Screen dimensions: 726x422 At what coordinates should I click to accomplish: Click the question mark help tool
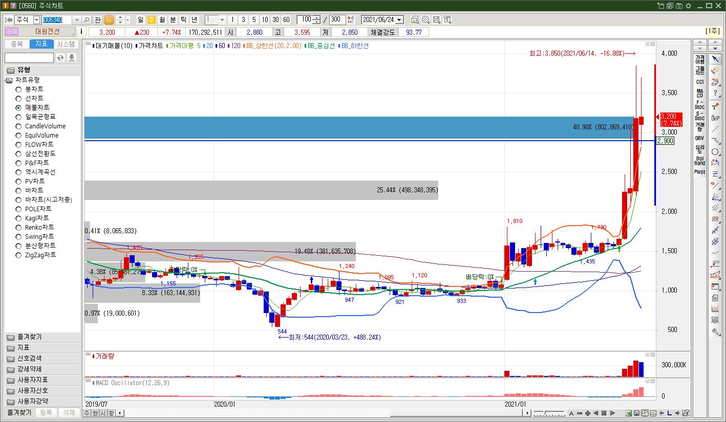(x=715, y=93)
